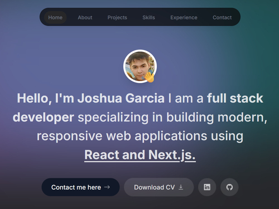Go to the About section
The height and width of the screenshot is (209, 279).
(x=85, y=17)
